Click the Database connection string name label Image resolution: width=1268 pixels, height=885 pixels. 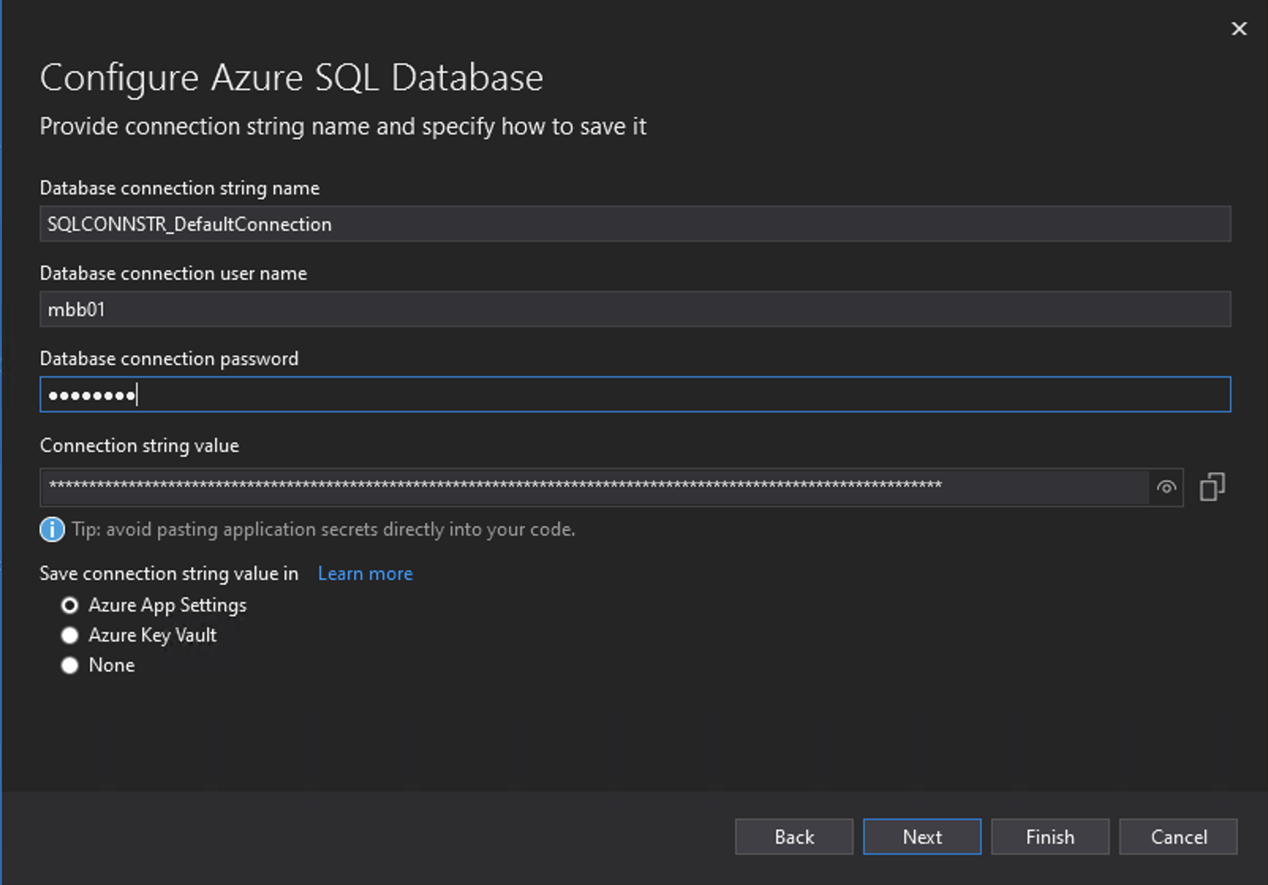pyautogui.click(x=180, y=188)
